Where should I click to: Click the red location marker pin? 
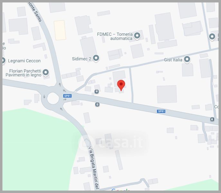pos(121,85)
